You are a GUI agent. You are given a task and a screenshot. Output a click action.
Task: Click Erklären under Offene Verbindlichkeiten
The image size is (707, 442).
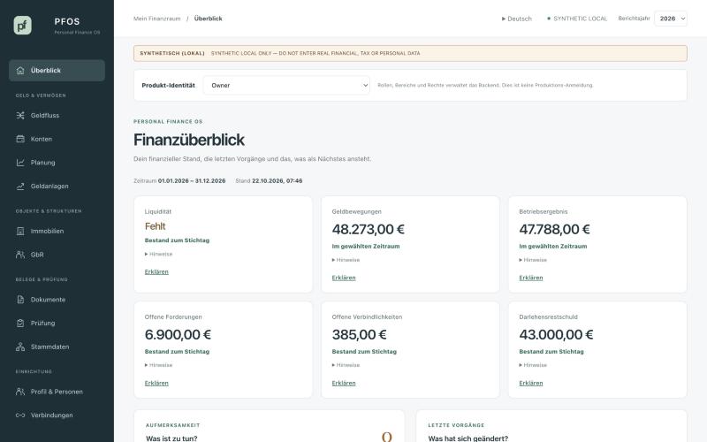click(344, 383)
